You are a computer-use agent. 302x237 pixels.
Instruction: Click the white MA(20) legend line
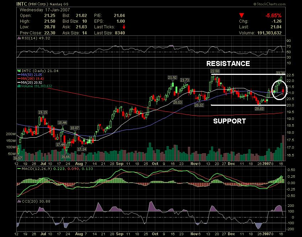point(19,82)
